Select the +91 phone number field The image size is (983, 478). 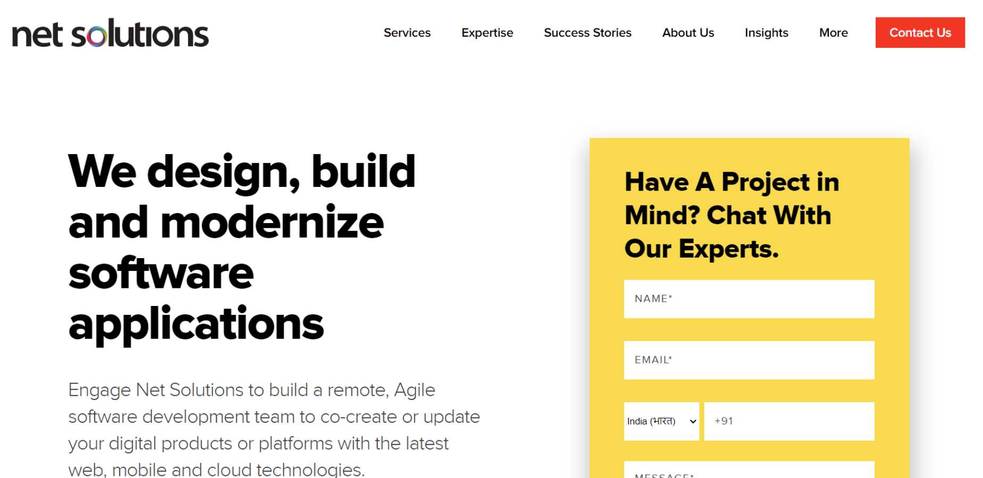(x=789, y=421)
